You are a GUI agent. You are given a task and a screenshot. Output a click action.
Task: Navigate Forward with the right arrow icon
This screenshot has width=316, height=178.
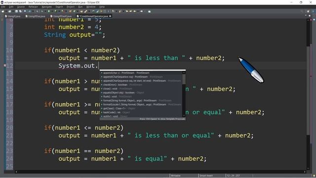pyautogui.click(x=142, y=11)
